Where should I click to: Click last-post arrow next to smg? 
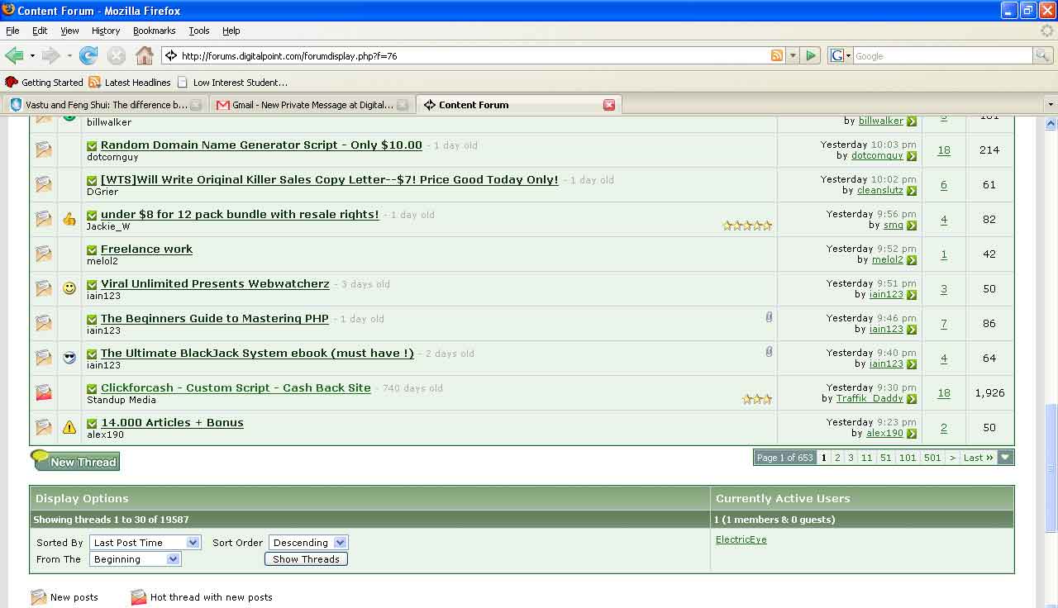912,225
